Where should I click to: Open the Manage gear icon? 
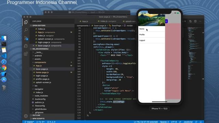coord(26,116)
